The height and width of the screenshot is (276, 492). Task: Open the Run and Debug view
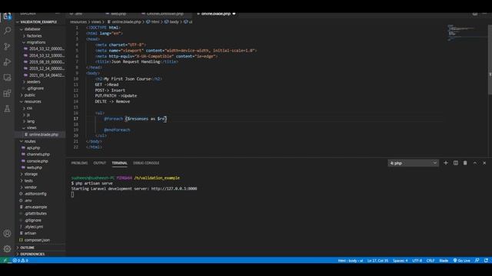pos(7,62)
